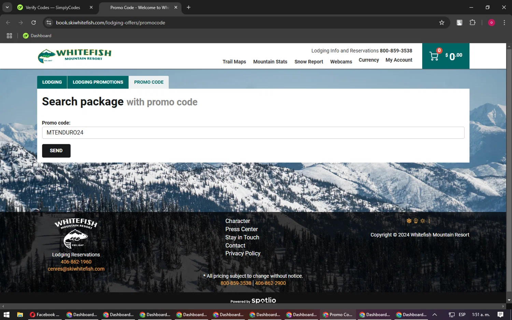Open Windows notification center icon
Screen dimensions: 512x320
click(x=500, y=315)
